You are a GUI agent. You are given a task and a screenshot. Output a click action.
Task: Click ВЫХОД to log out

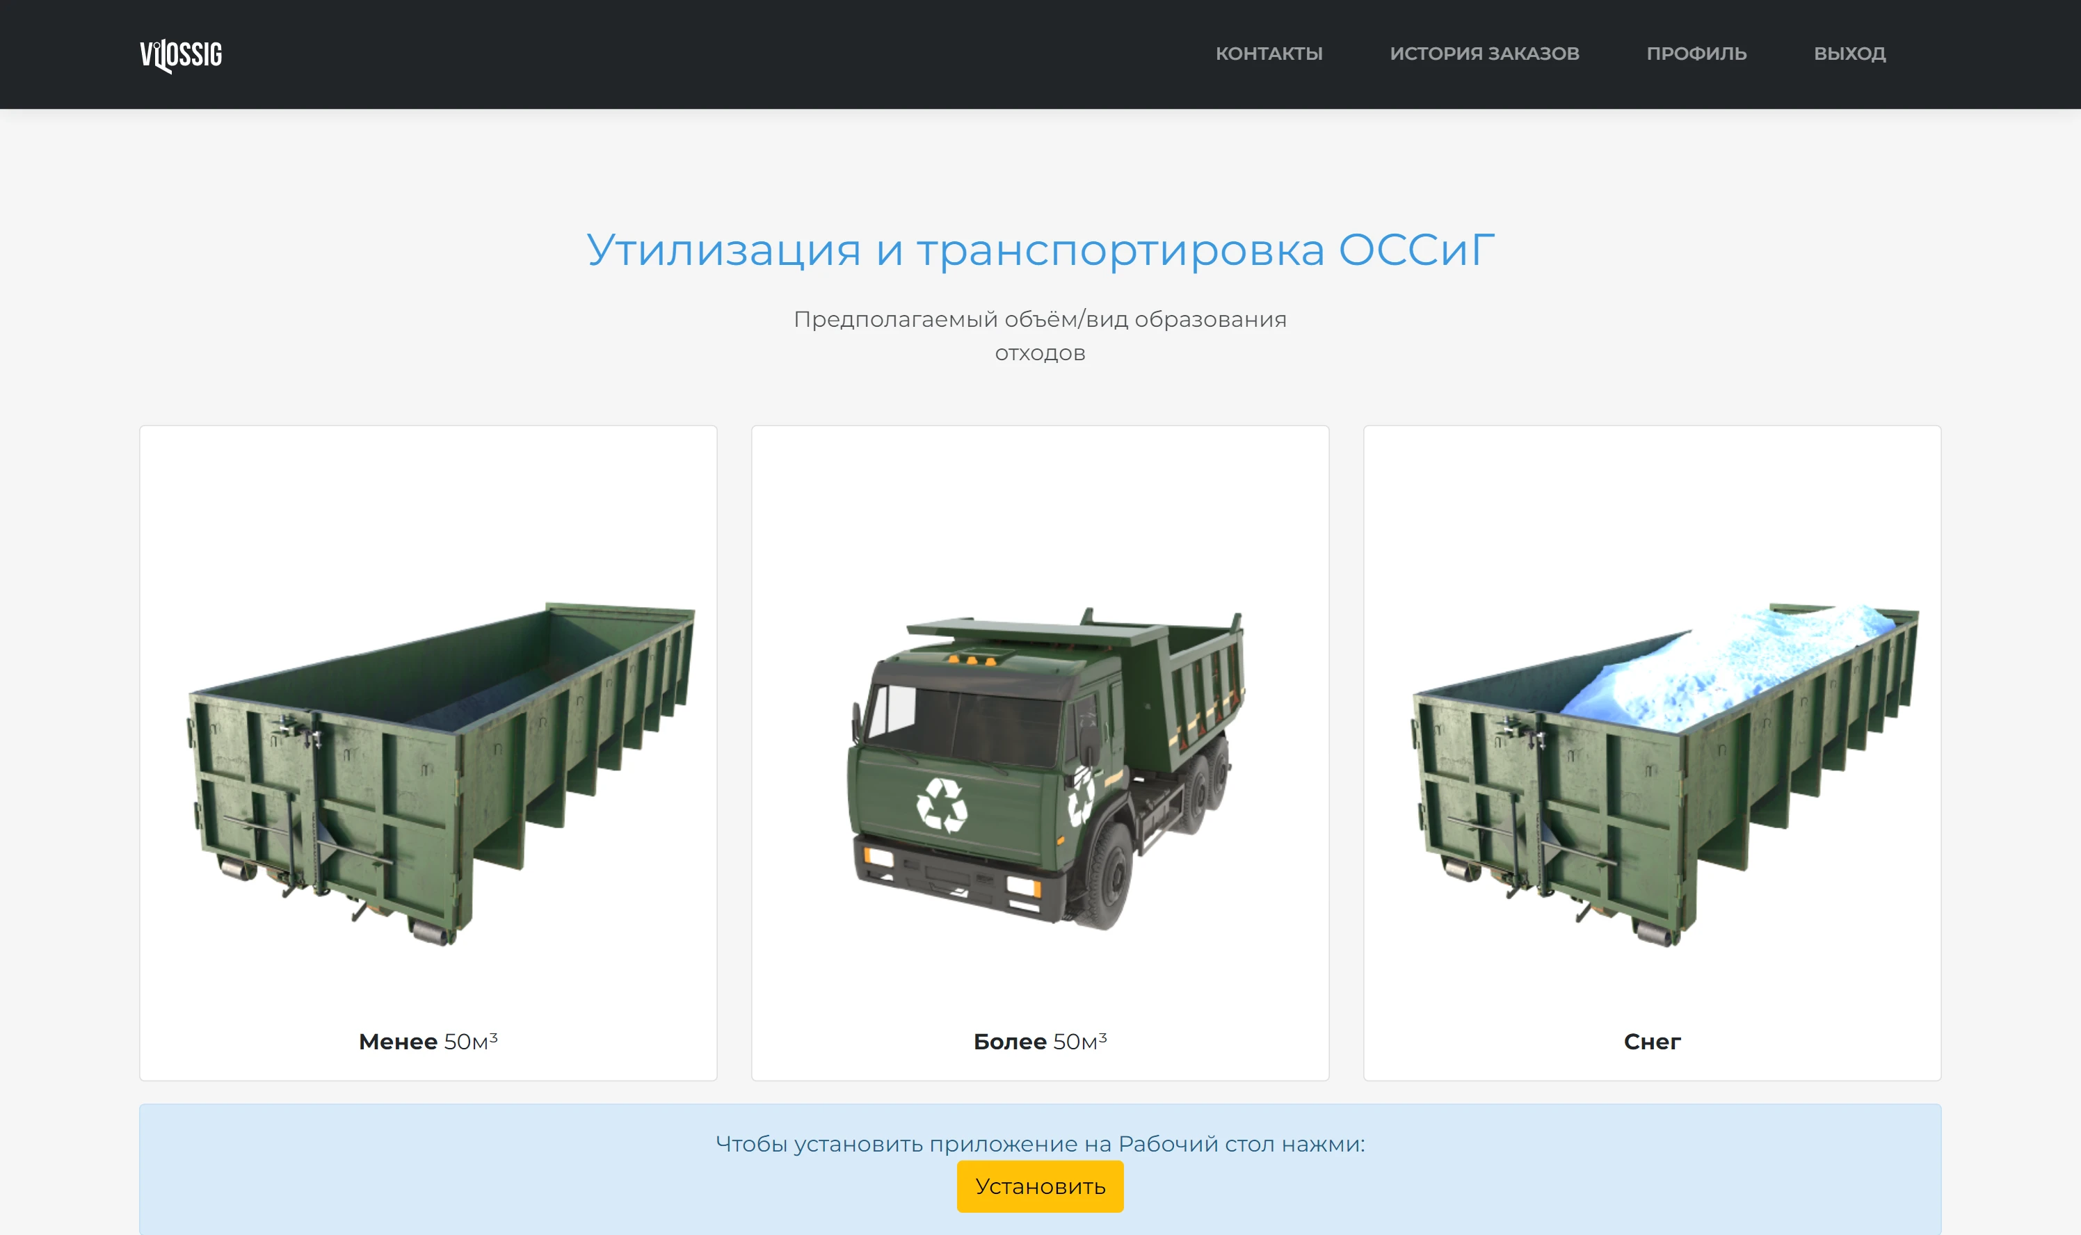(x=1849, y=54)
